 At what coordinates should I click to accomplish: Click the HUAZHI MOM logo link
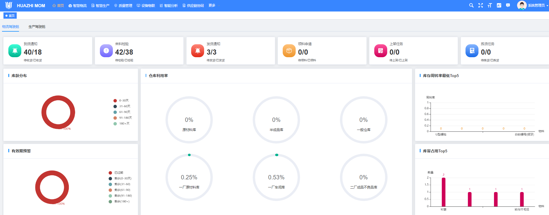coord(25,6)
